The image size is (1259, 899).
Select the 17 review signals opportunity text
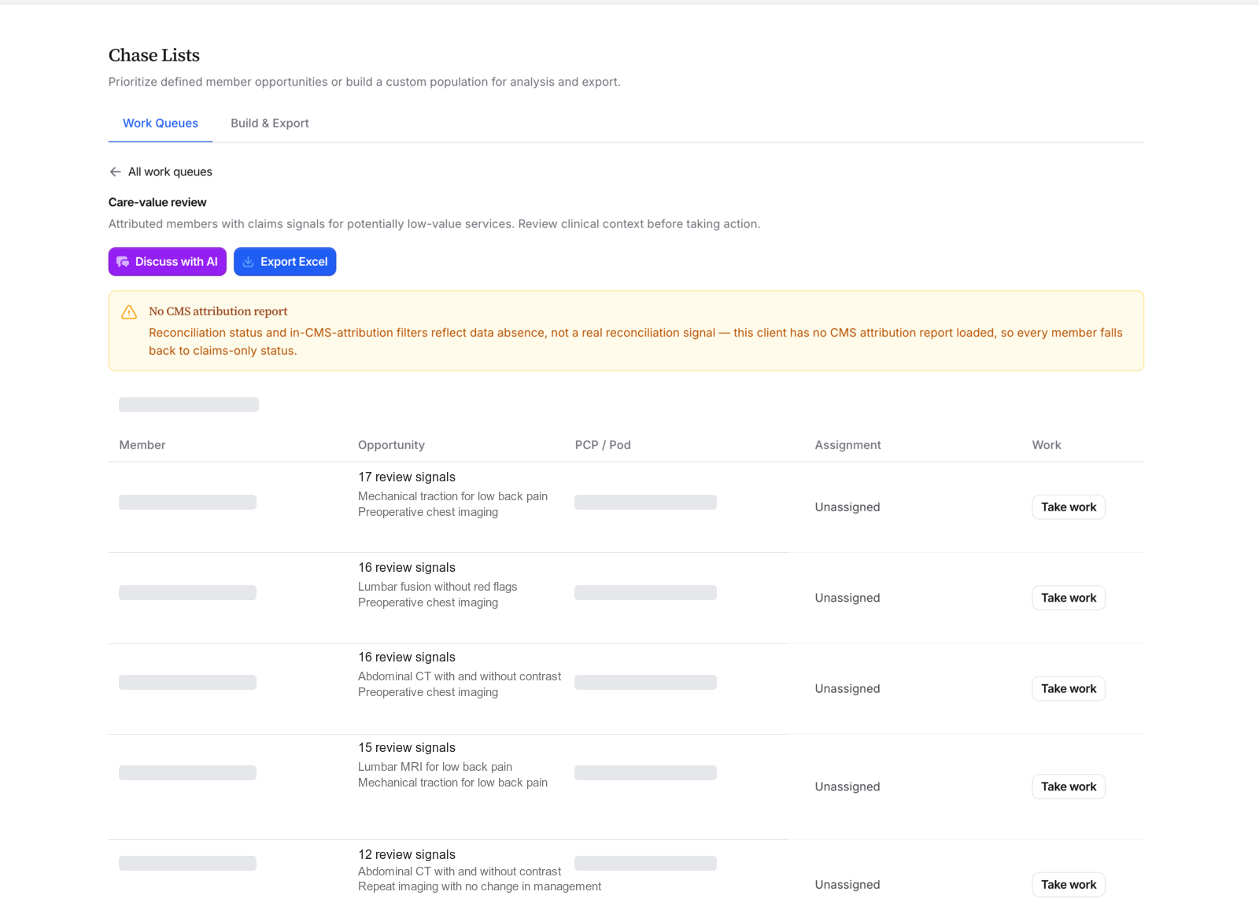click(x=407, y=477)
